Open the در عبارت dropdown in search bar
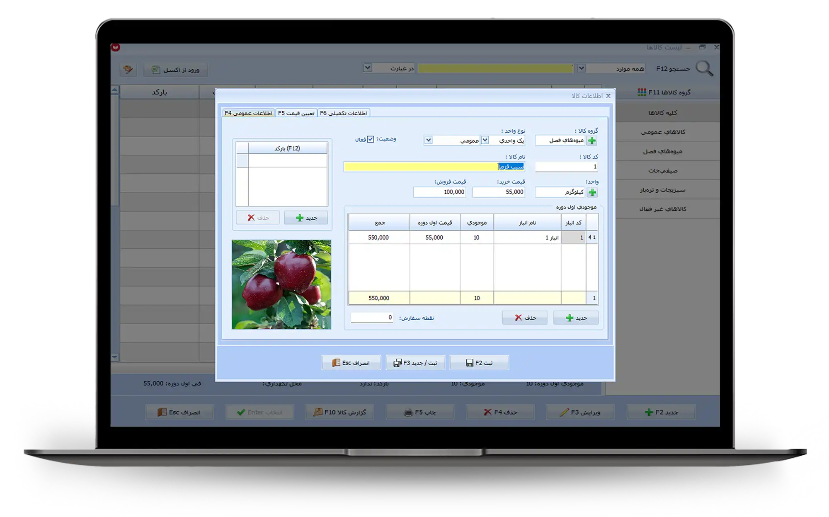Viewport: 829px width, 517px height. tap(367, 68)
